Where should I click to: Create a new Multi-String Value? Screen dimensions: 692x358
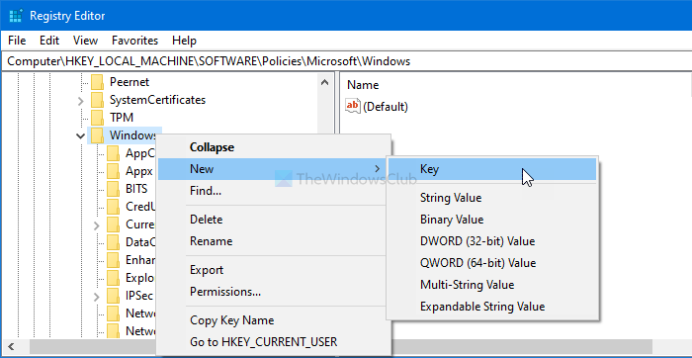[492, 285]
